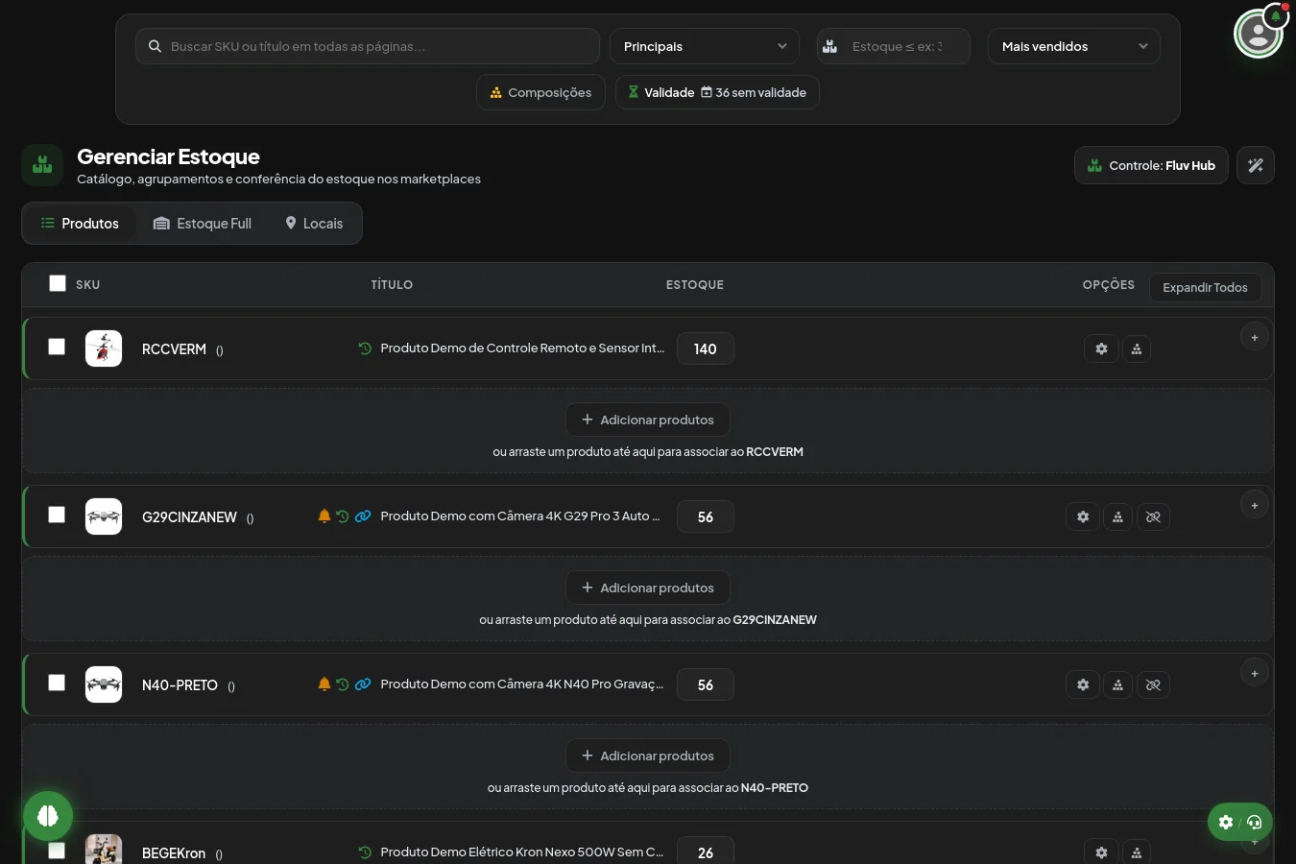Click Adicionar produtos under G29CINZANEW

[648, 588]
